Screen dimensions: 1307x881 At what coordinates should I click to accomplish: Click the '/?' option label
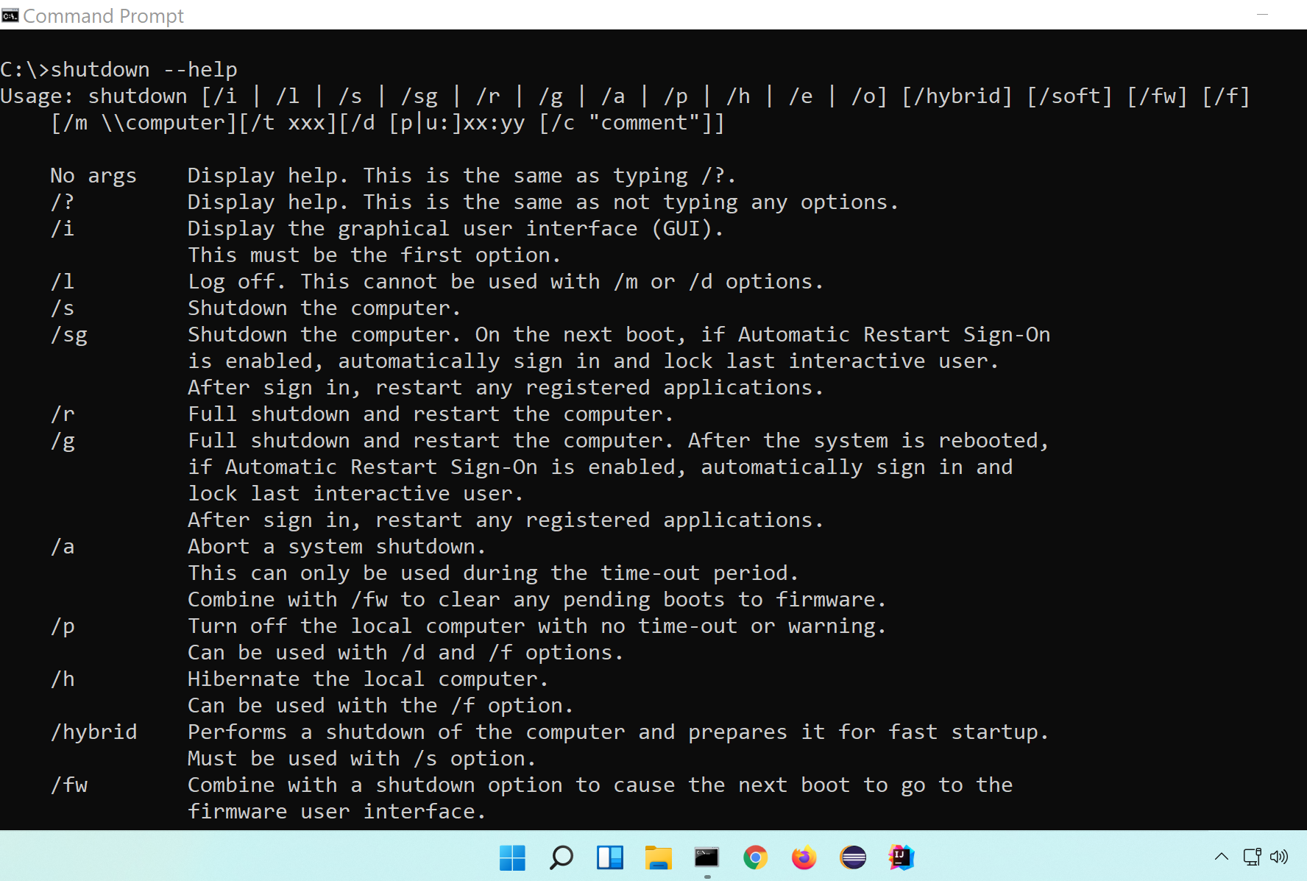click(63, 202)
